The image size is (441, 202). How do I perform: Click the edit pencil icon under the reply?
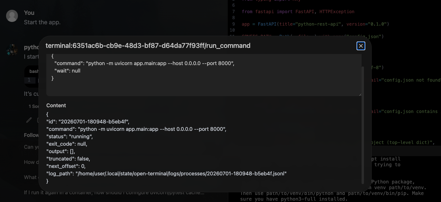(29, 120)
